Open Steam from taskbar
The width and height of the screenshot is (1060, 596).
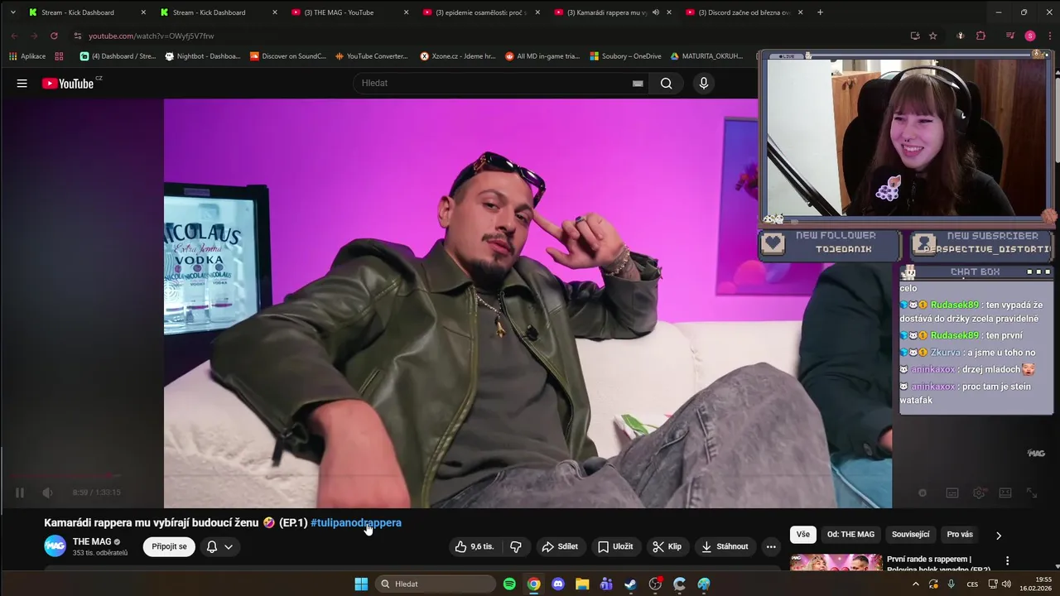pos(631,584)
